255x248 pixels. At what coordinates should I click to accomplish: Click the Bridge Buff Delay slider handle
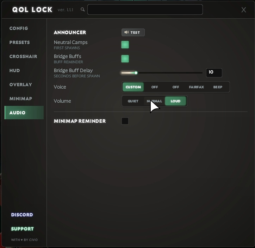pos(136,73)
